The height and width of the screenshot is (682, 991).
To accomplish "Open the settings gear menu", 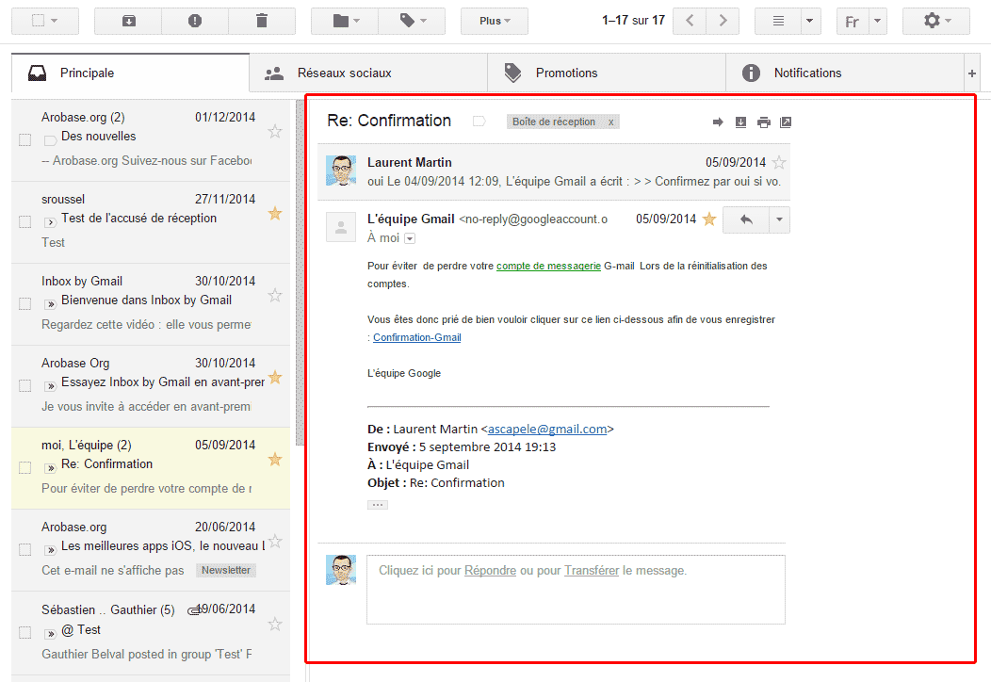I will pos(936,21).
